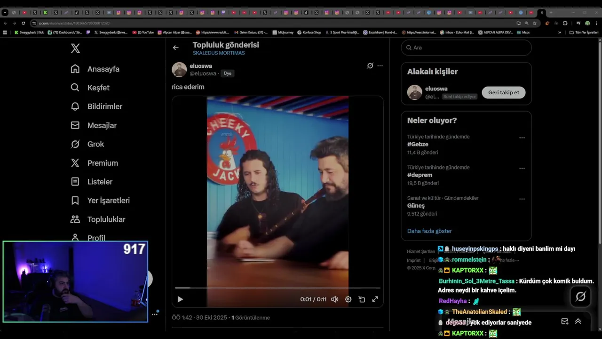Go back using the arrow beside Topluluk gönderisi
The width and height of the screenshot is (602, 339).
coord(175,48)
